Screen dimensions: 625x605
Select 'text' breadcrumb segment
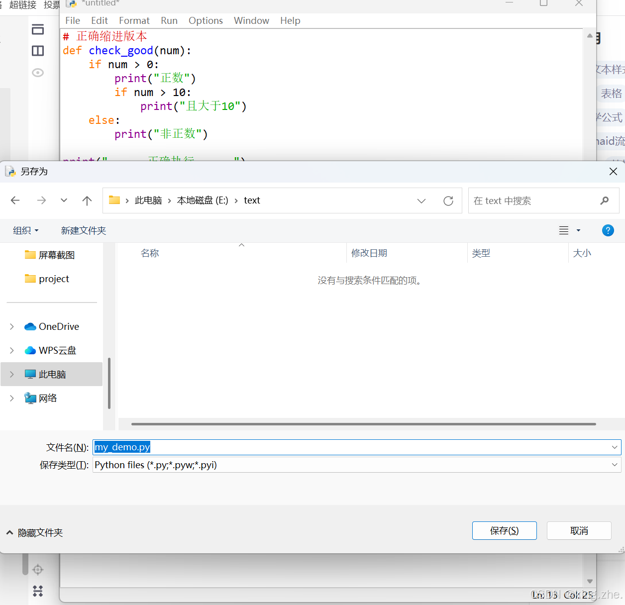click(252, 201)
